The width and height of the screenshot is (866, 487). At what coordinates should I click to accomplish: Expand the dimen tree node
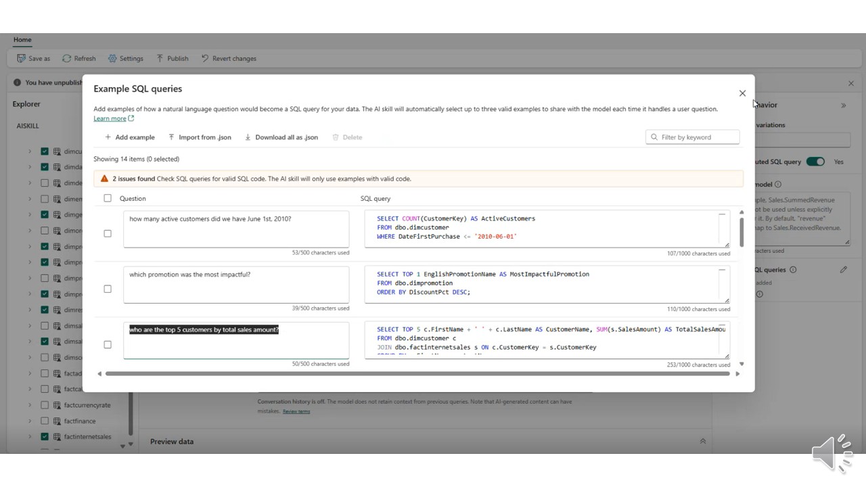click(30, 199)
